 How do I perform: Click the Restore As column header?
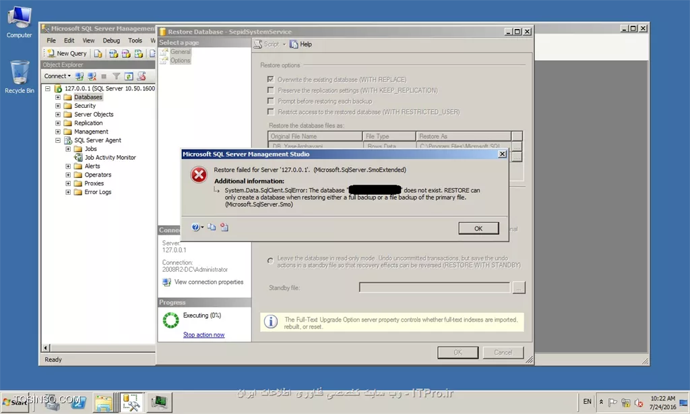coord(464,136)
